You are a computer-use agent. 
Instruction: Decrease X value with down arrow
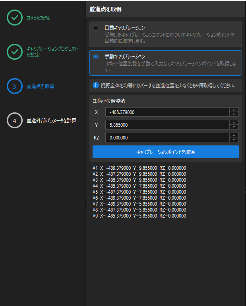coord(234,114)
